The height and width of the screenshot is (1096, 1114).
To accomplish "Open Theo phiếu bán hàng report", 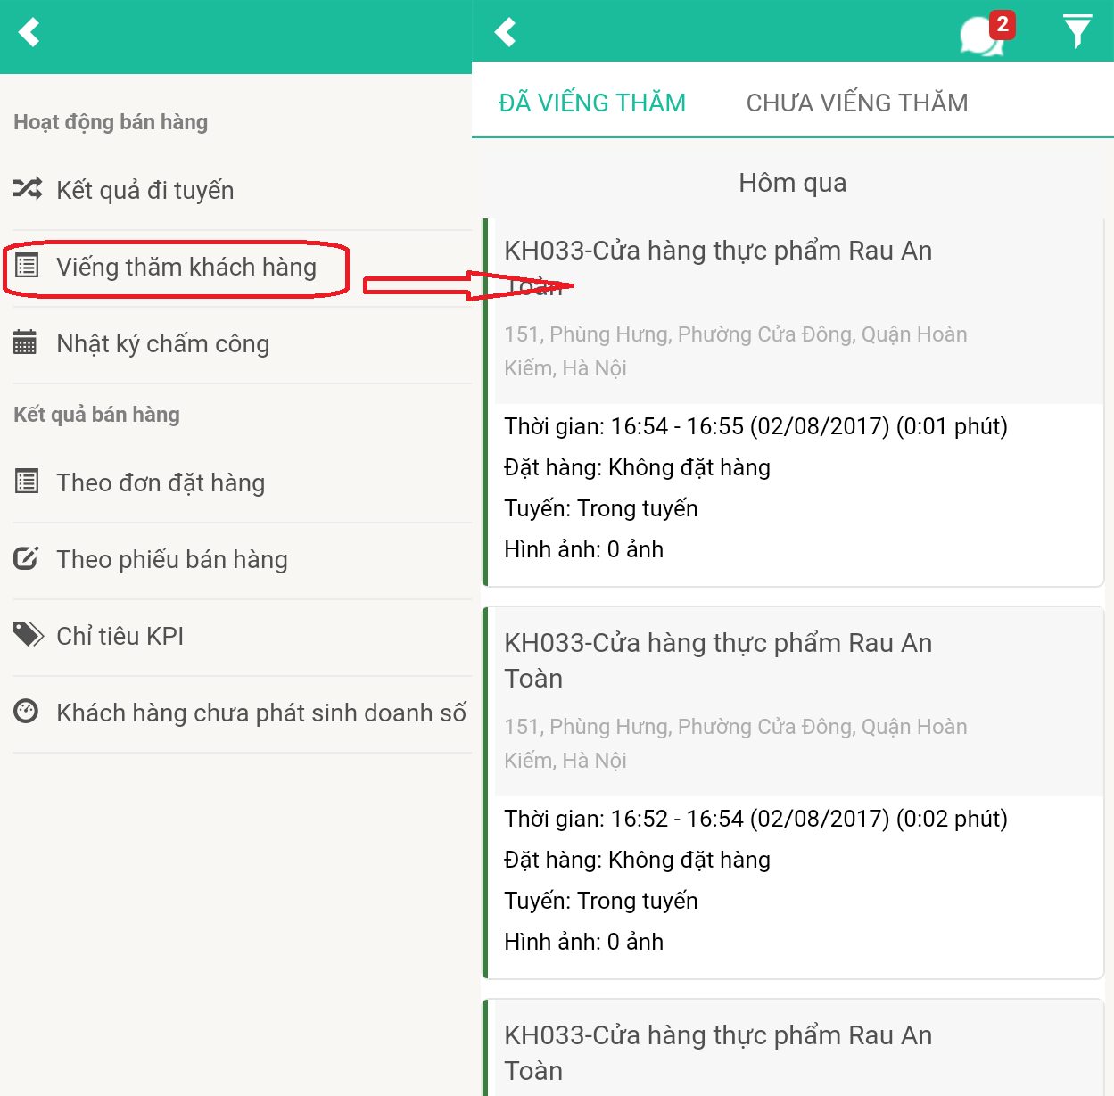I will coord(243,559).
